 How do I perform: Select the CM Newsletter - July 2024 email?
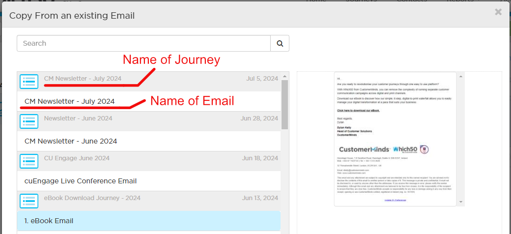149,101
